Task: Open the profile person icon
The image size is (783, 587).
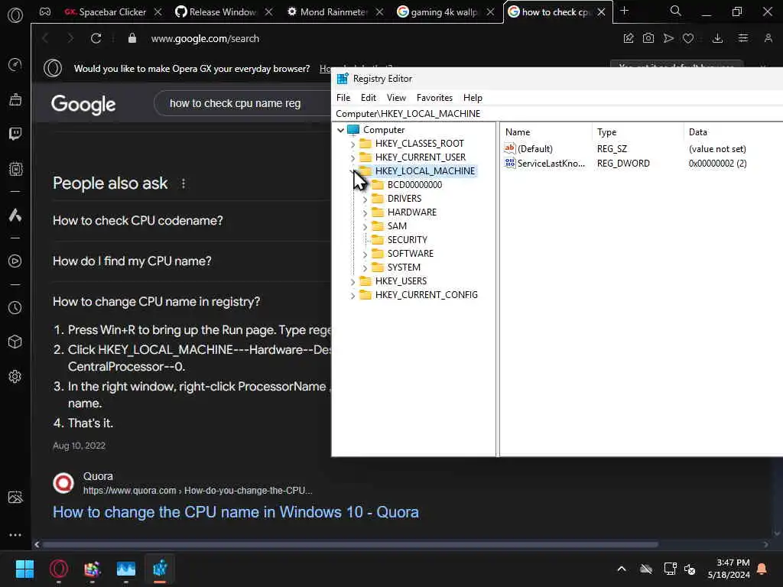Action: click(x=768, y=38)
